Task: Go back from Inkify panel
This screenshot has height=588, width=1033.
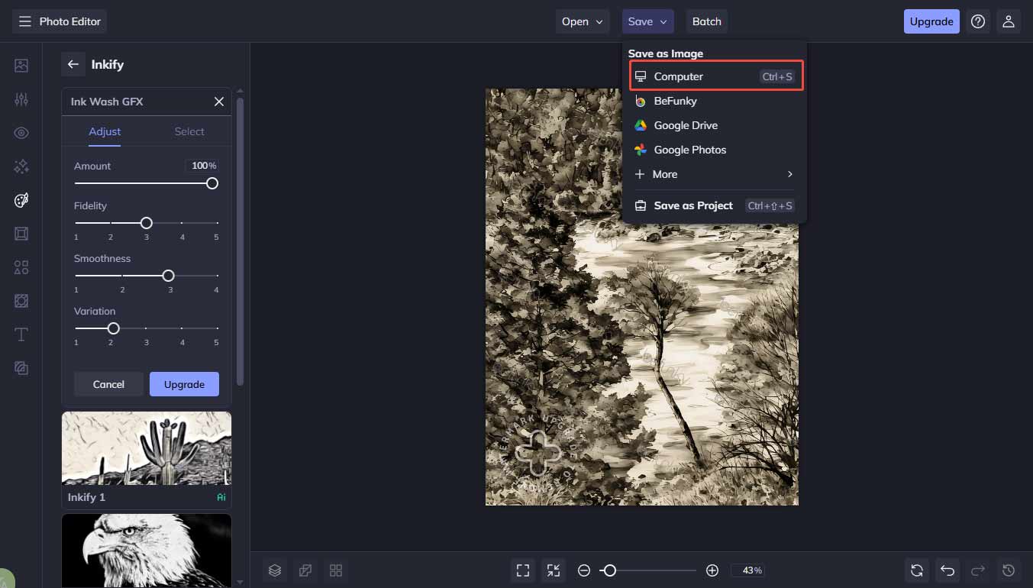Action: tap(73, 64)
